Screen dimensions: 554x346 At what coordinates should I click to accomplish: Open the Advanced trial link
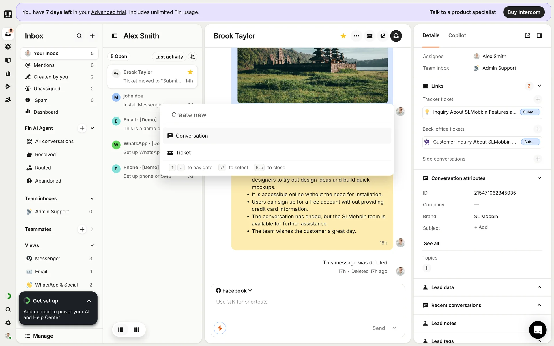click(x=108, y=12)
